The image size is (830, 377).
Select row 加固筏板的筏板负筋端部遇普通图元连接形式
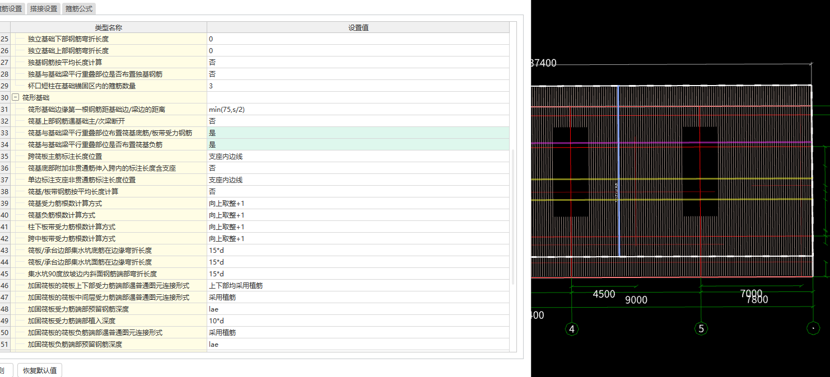click(x=109, y=333)
